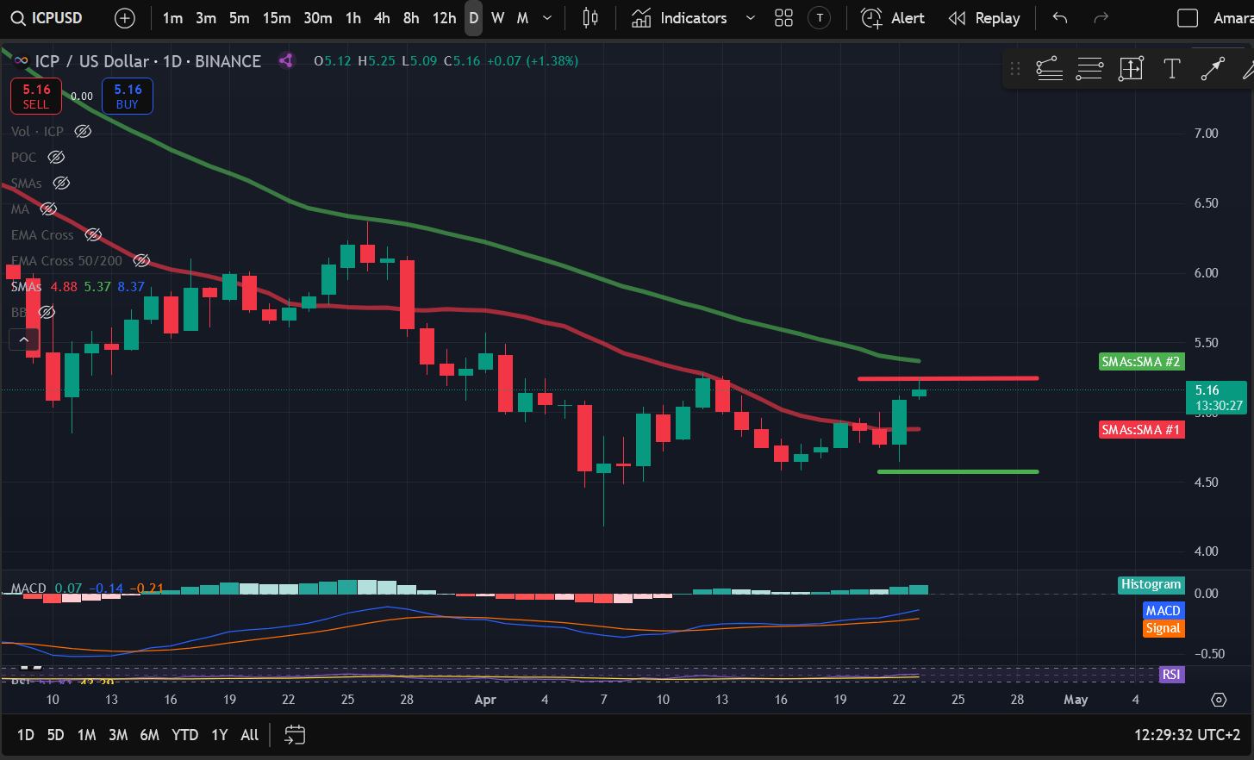This screenshot has width=1254, height=760.
Task: Click the SMAs:SMA #2 green price label
Action: [1141, 362]
